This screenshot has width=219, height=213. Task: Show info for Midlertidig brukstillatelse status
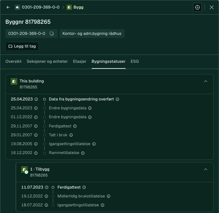pyautogui.click(x=109, y=196)
